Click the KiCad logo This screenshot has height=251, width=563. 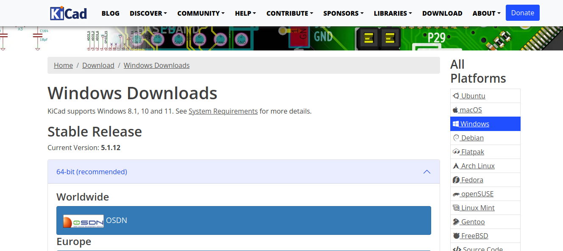(x=68, y=13)
